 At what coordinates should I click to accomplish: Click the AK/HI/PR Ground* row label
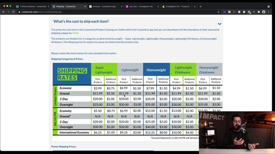[65, 116]
